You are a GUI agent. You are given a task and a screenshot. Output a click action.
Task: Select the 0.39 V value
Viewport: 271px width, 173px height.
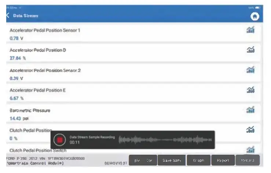(x=17, y=78)
